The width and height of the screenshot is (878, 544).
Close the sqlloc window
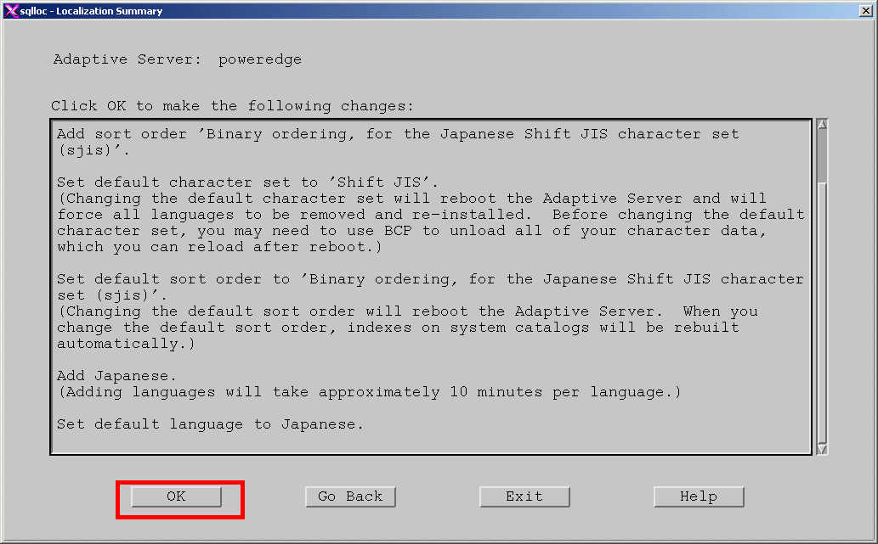point(864,11)
